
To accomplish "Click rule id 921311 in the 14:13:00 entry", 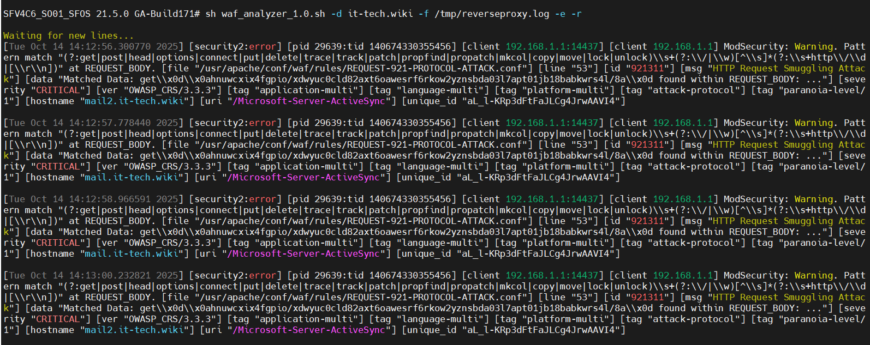I will click(647, 298).
